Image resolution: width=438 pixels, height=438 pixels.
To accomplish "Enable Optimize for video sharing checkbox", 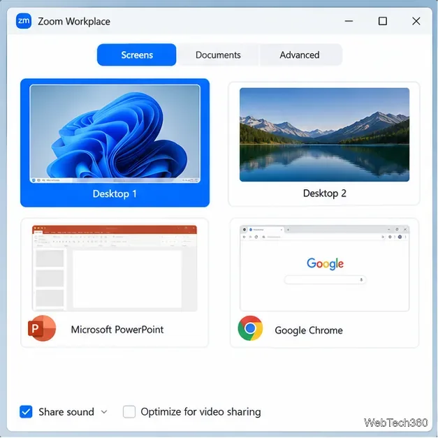I will (129, 411).
